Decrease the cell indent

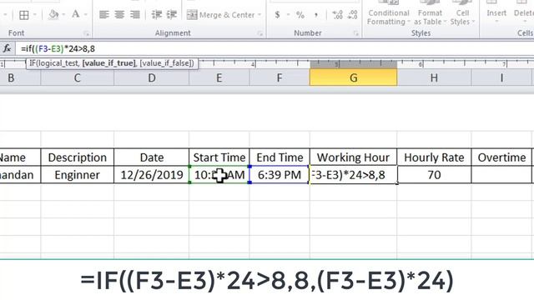(x=156, y=15)
